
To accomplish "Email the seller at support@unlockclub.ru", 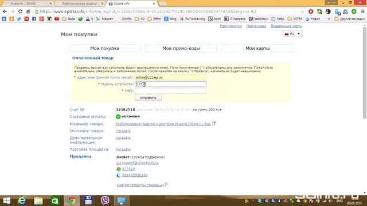I will [140, 163].
